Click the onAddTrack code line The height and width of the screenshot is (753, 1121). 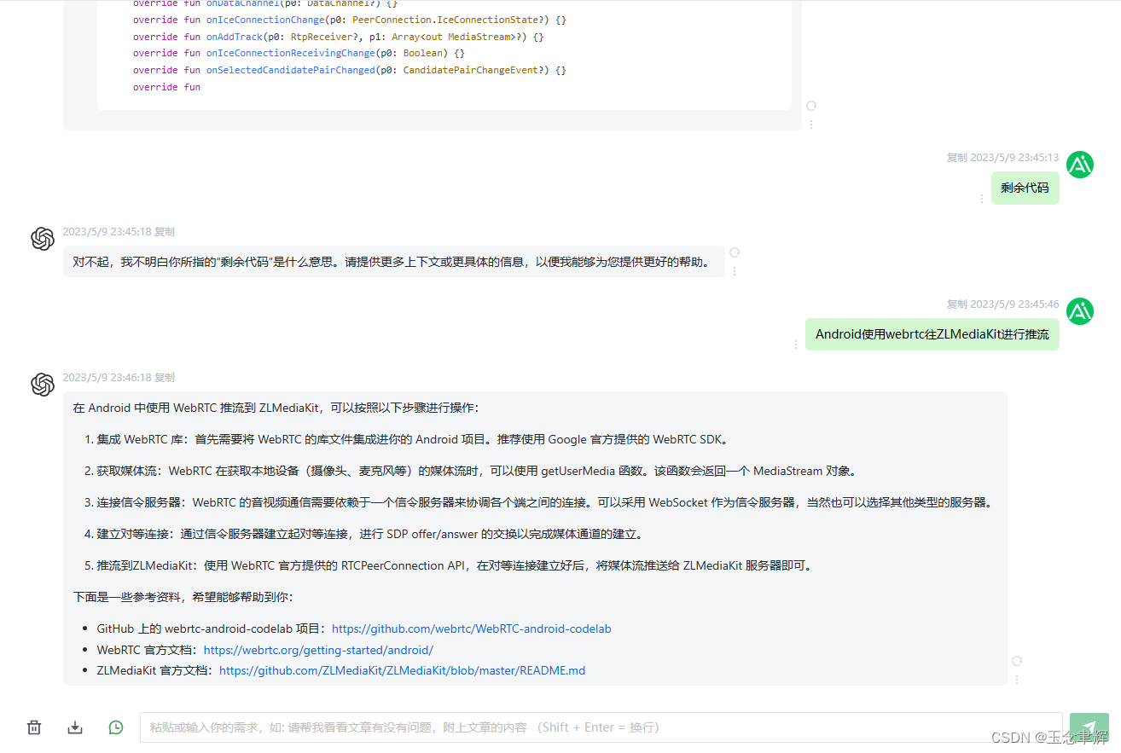[x=338, y=37]
